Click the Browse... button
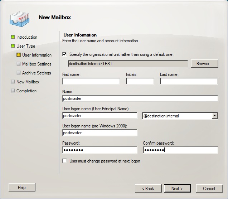 click(204, 63)
